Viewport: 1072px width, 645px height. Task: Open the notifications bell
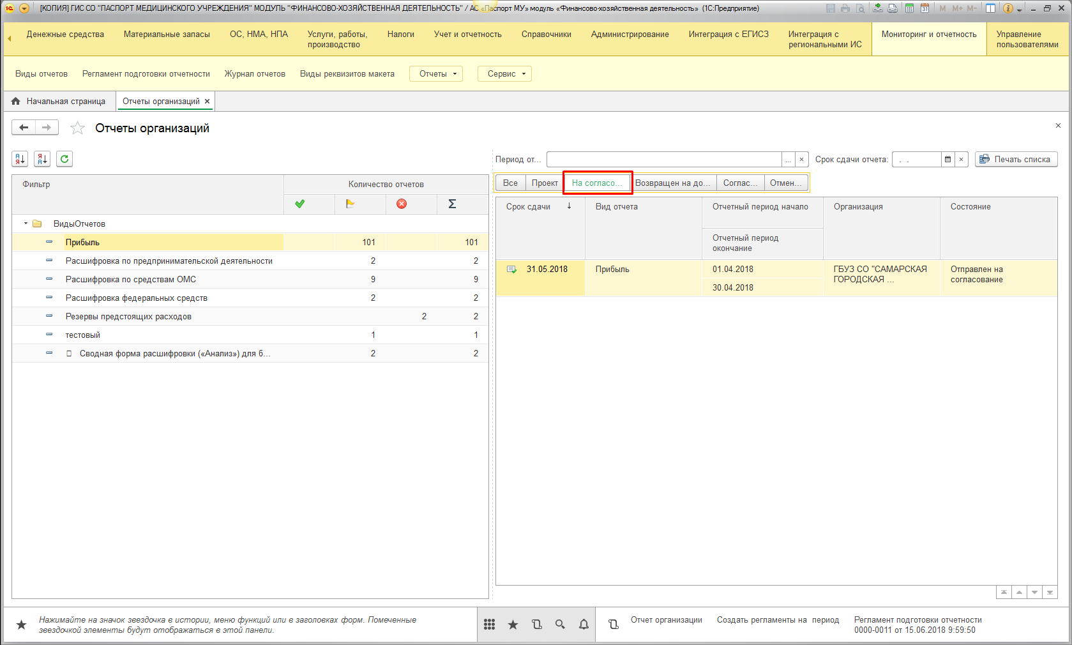[584, 625]
